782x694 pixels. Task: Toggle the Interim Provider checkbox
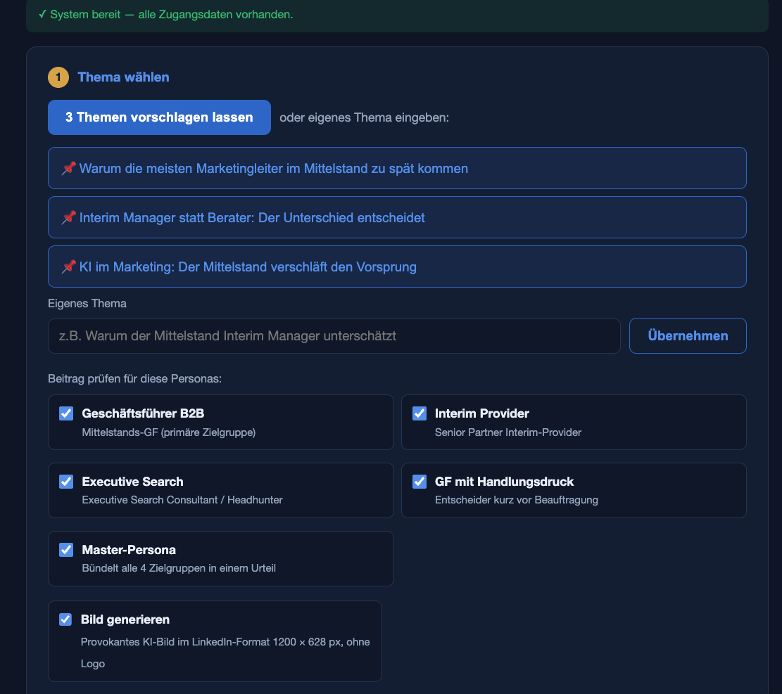(420, 413)
